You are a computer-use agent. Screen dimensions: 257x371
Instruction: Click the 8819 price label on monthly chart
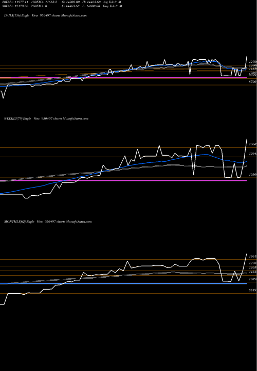click(x=253, y=290)
